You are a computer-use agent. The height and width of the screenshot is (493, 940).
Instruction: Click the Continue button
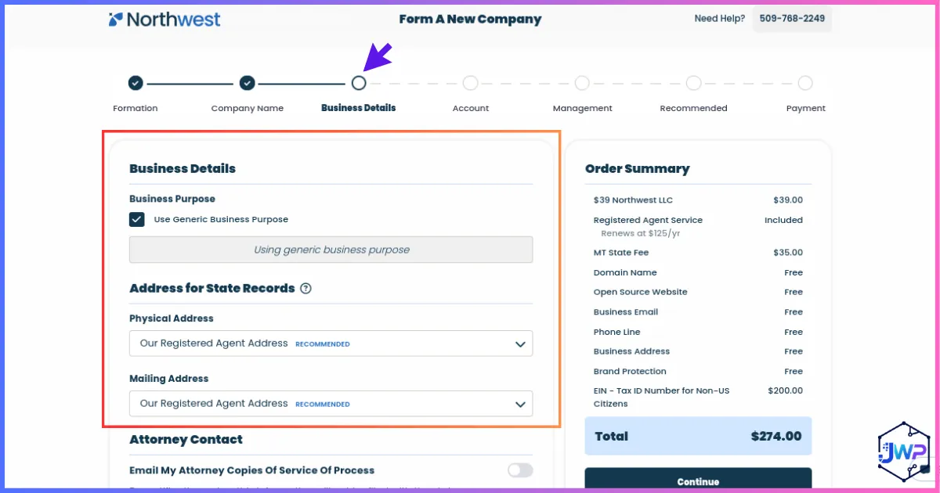(x=698, y=480)
